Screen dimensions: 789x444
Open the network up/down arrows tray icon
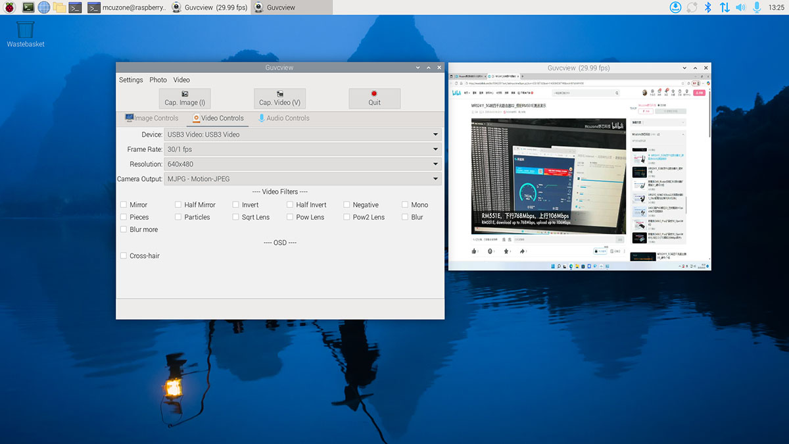click(x=725, y=7)
